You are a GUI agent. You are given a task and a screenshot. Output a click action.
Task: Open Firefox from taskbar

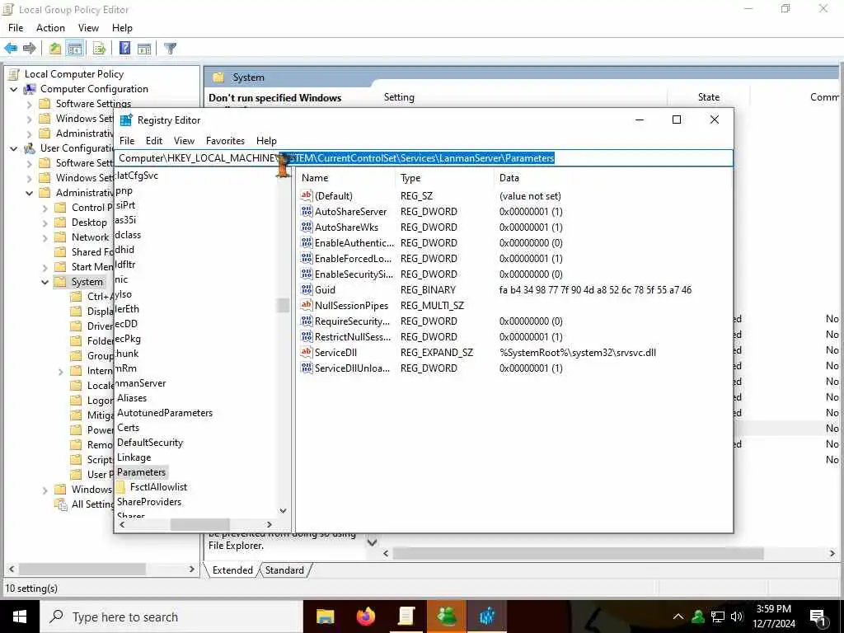[x=366, y=617]
